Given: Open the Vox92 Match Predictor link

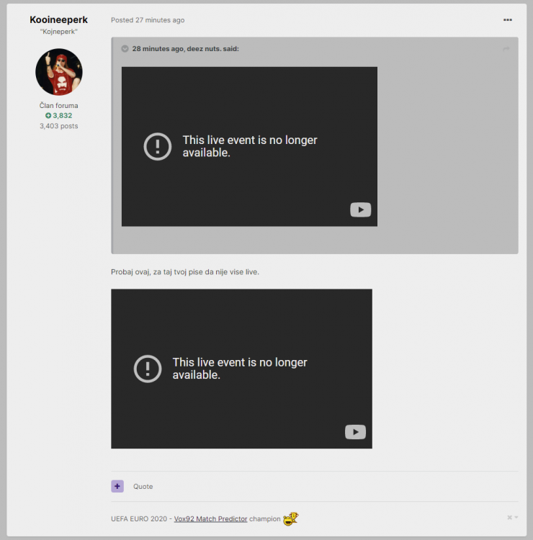Looking at the screenshot, I should tap(210, 518).
